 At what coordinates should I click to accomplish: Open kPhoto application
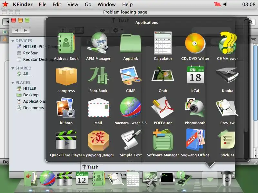[x=66, y=108]
